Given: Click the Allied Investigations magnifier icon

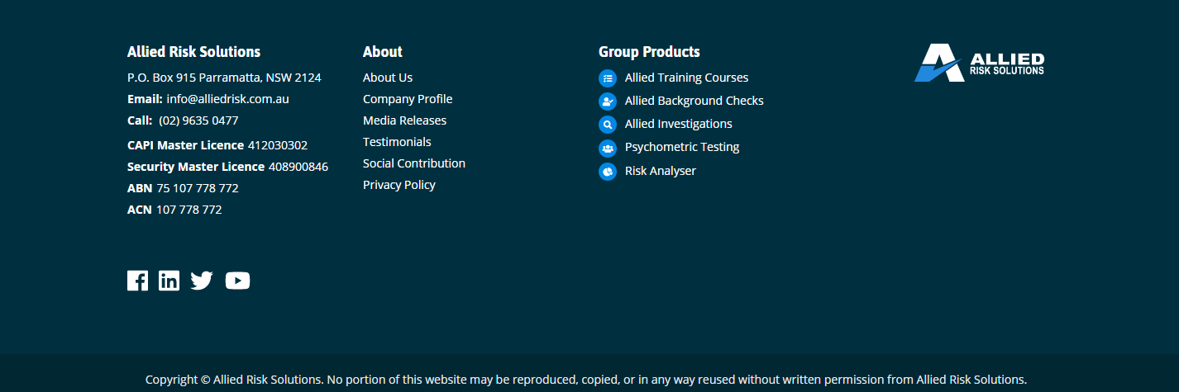Looking at the screenshot, I should pyautogui.click(x=608, y=125).
